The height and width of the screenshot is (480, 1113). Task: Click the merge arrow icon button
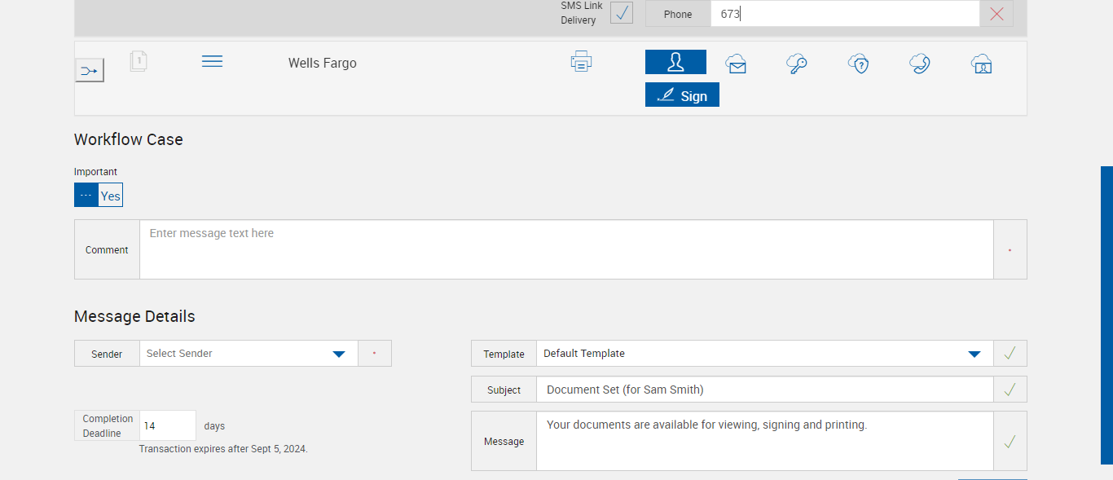pos(89,71)
